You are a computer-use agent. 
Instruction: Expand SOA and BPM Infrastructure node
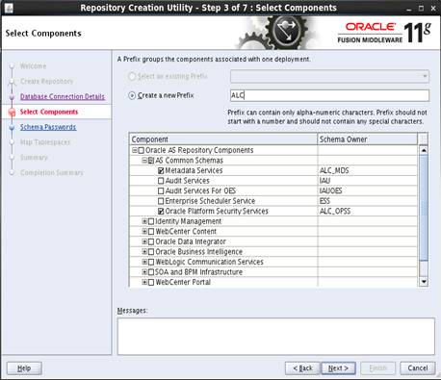[144, 272]
